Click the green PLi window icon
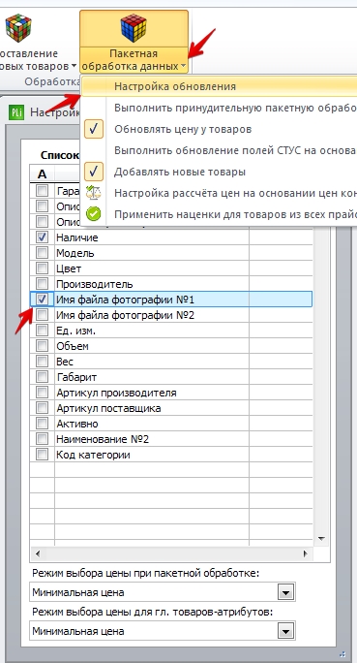The image size is (357, 663). 16,112
